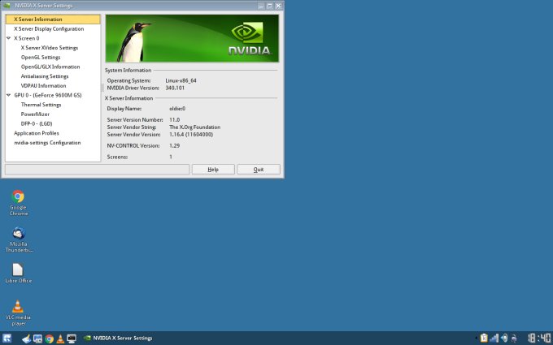Viewport: 553px width, 345px height.
Task: Click the status bar field beside Help
Action: click(x=97, y=170)
